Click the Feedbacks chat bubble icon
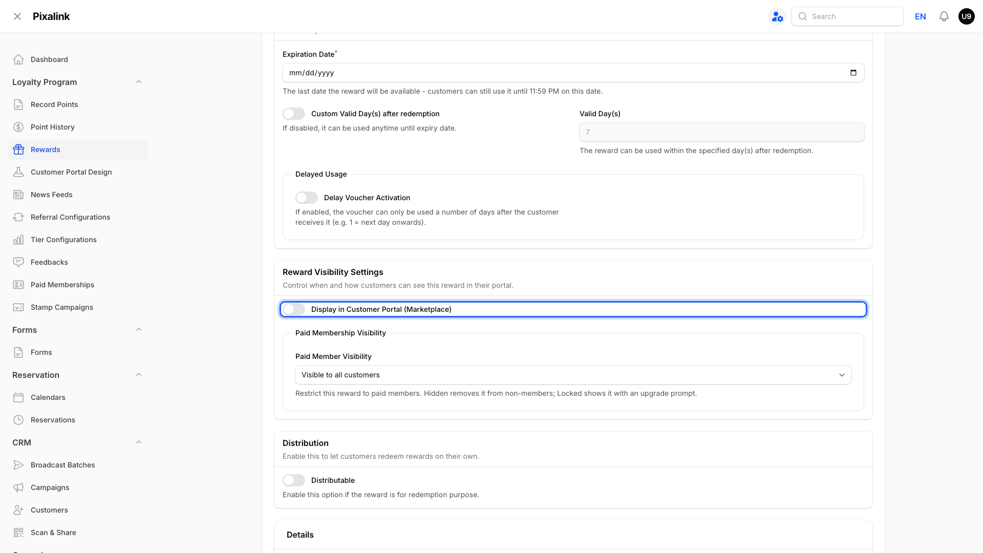The image size is (983, 553). [18, 262]
